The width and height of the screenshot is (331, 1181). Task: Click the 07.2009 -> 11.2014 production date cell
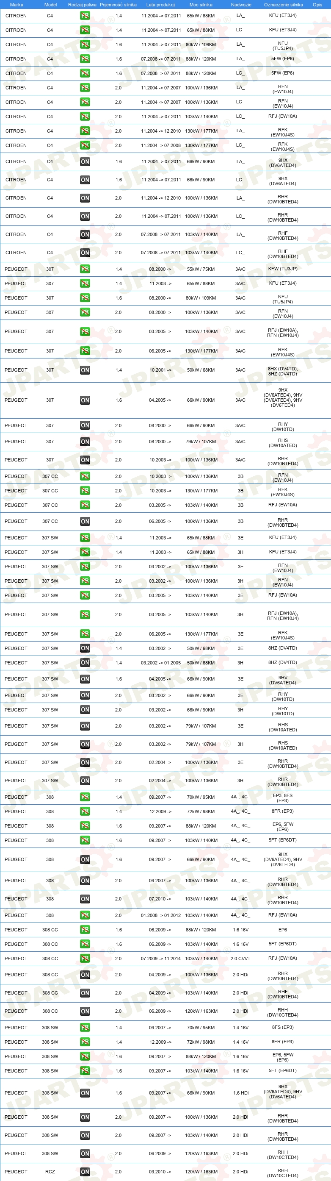point(161,959)
